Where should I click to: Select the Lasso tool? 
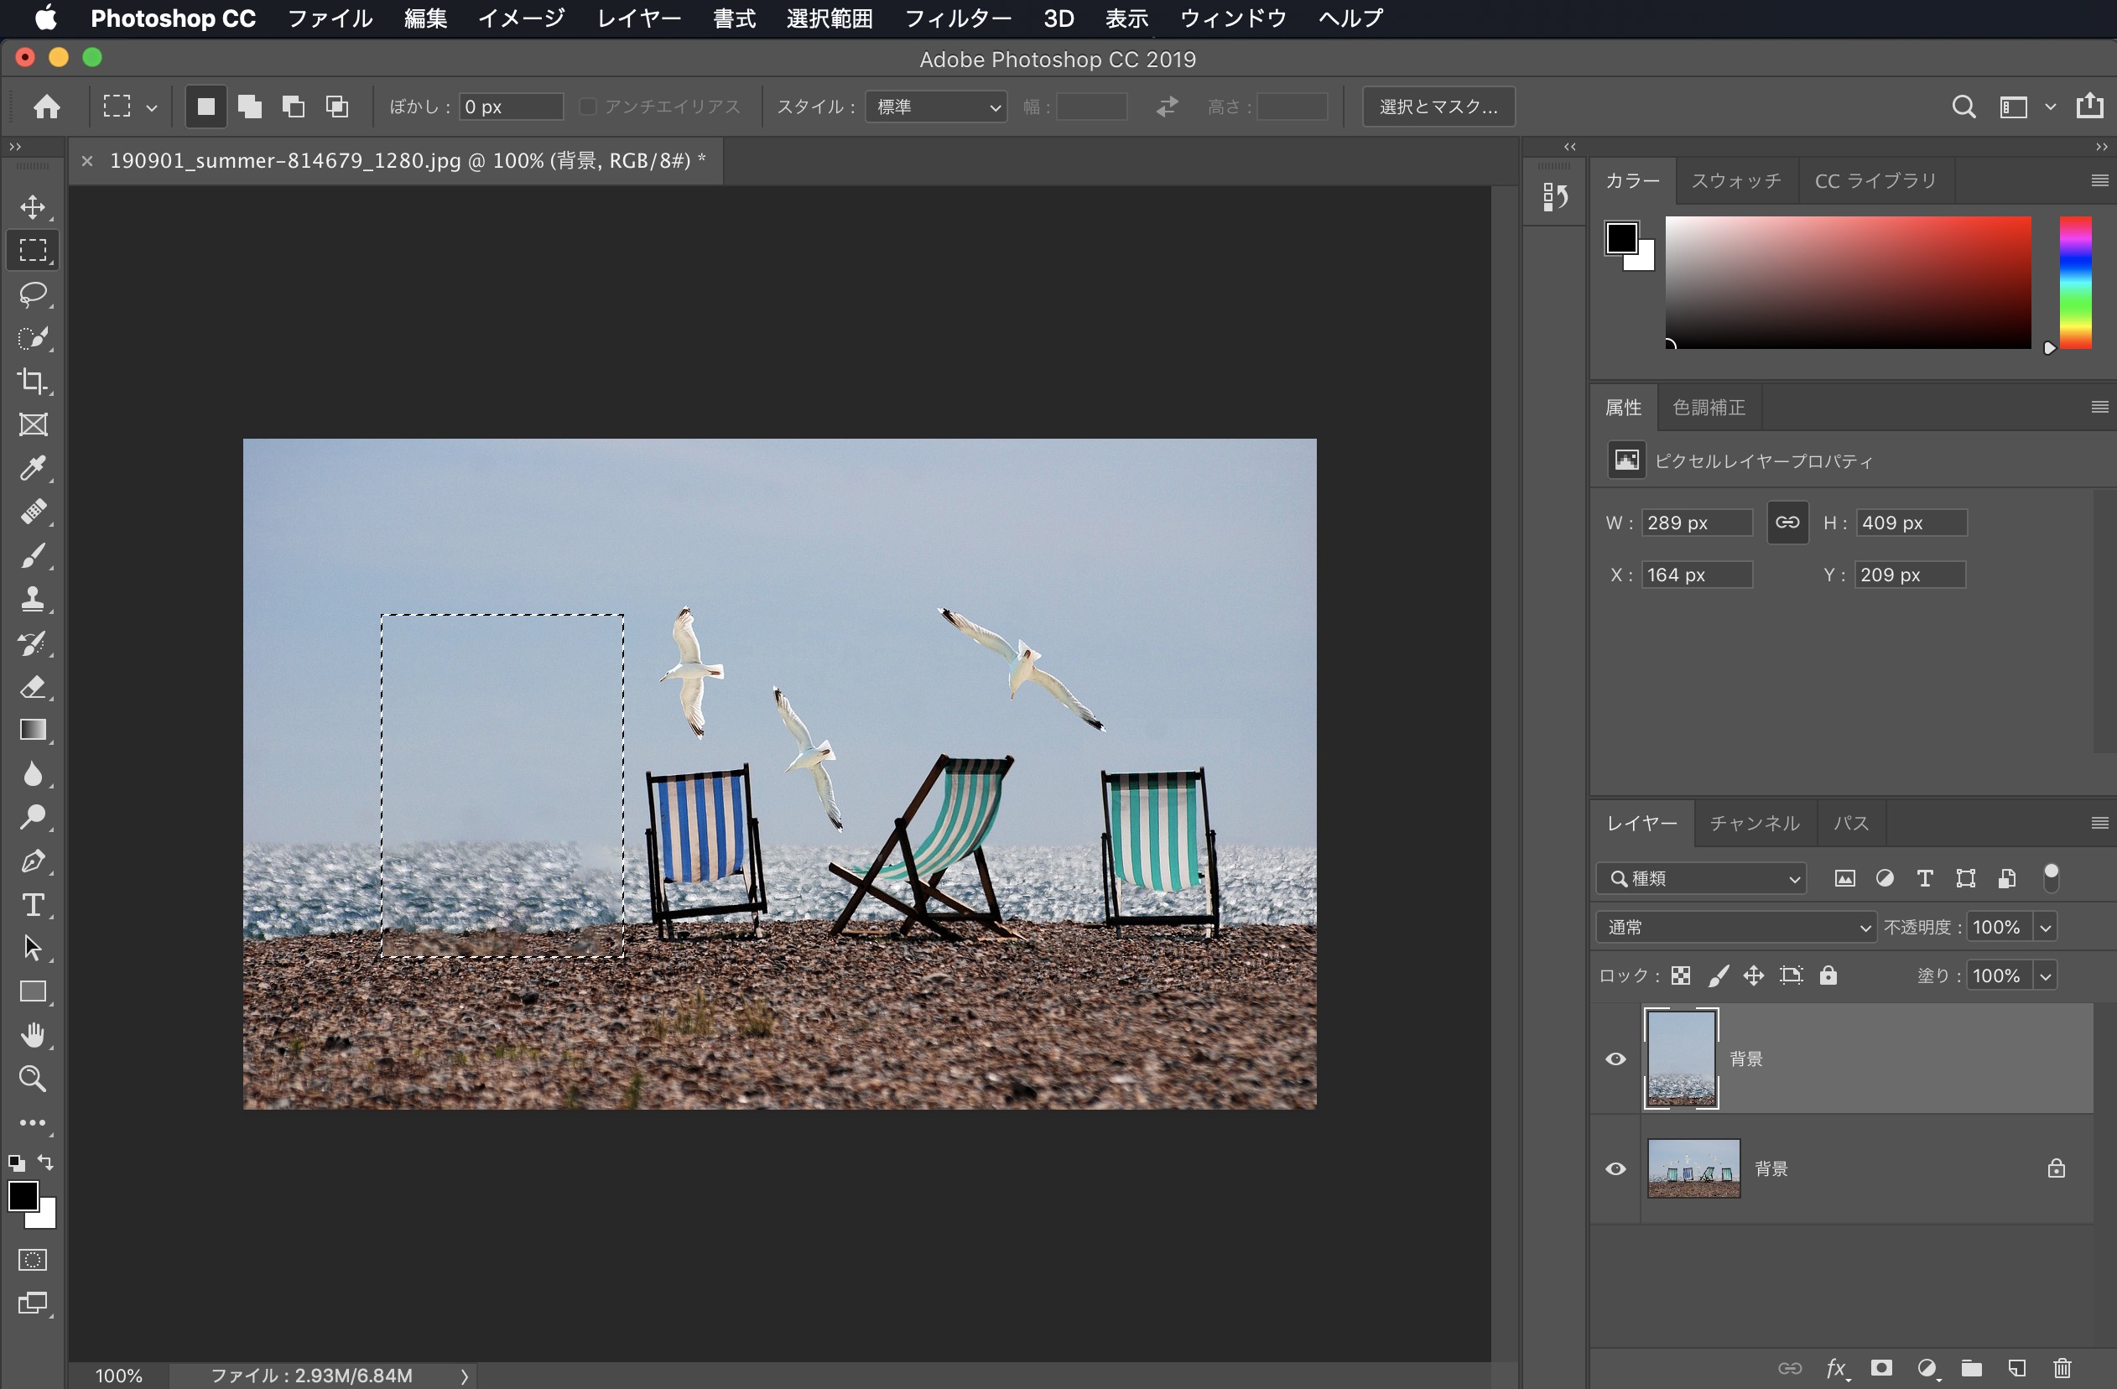(x=33, y=294)
